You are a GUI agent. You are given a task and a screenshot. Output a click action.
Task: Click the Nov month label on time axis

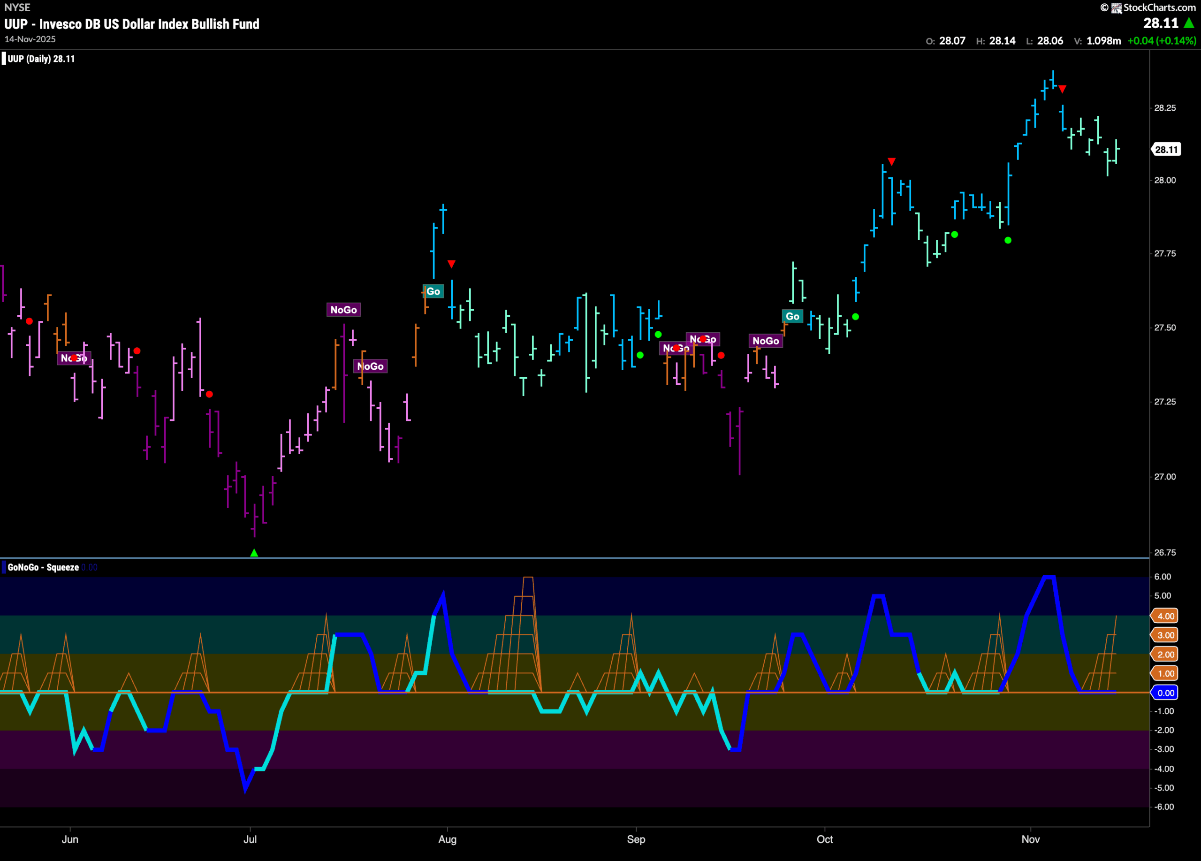1031,840
